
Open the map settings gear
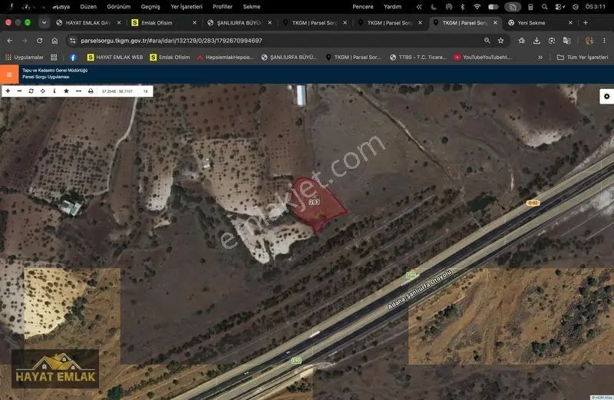point(606,97)
